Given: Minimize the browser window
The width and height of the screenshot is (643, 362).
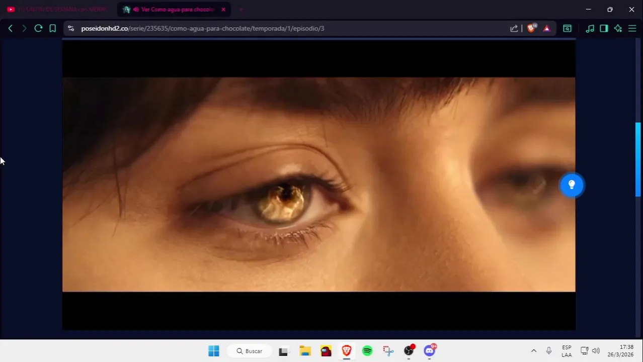Looking at the screenshot, I should click(x=588, y=10).
